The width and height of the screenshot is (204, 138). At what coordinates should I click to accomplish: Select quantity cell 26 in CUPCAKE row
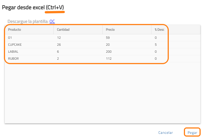pos(59,45)
